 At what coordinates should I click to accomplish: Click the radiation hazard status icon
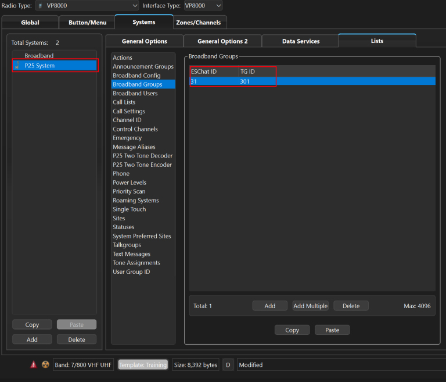click(x=45, y=365)
